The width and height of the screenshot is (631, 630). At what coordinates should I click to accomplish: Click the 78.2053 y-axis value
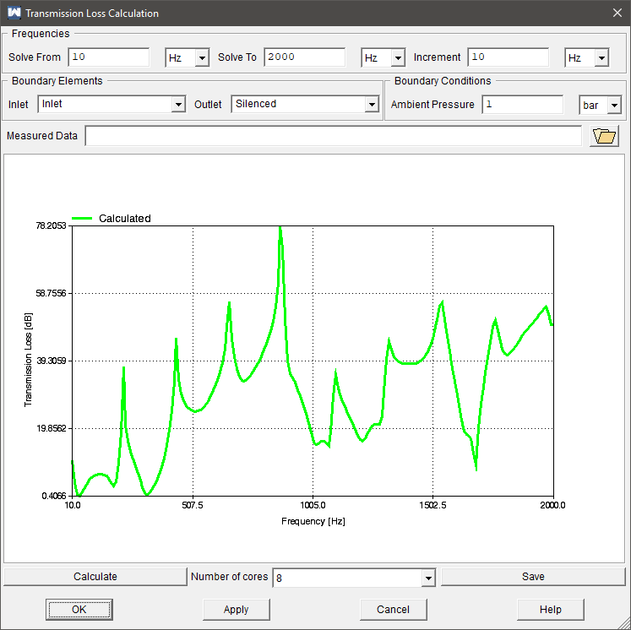click(x=51, y=225)
